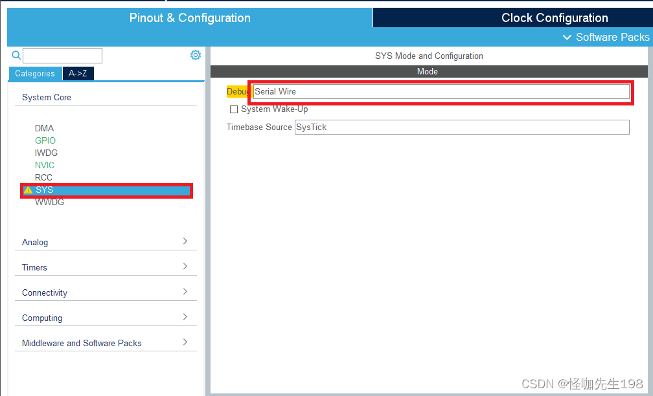This screenshot has width=653, height=396.
Task: Select IWDG in System Core
Action: coord(46,153)
